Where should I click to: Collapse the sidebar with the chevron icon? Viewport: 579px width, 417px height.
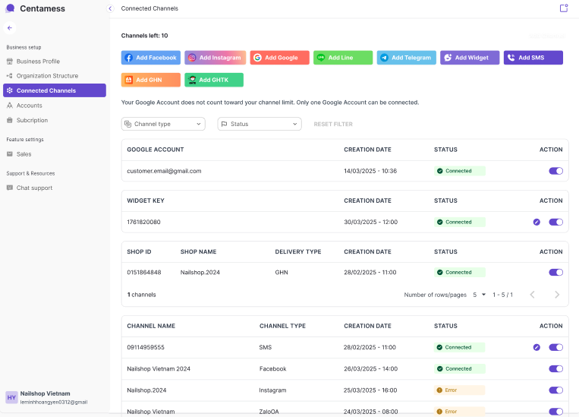click(110, 8)
